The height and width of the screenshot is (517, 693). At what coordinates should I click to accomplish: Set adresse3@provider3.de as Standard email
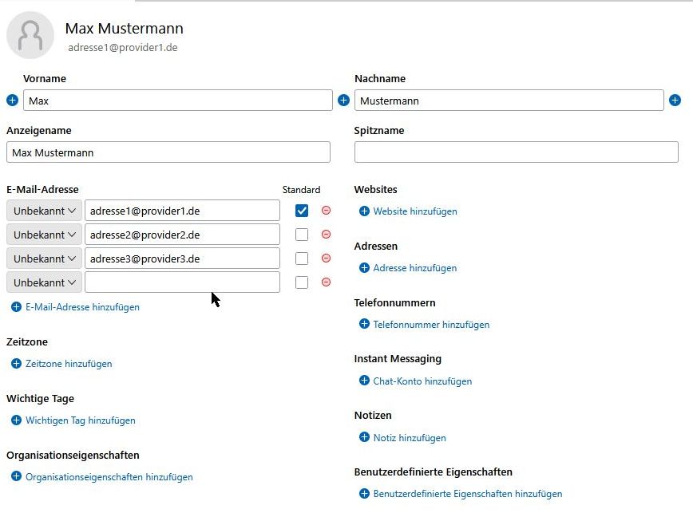tap(302, 258)
